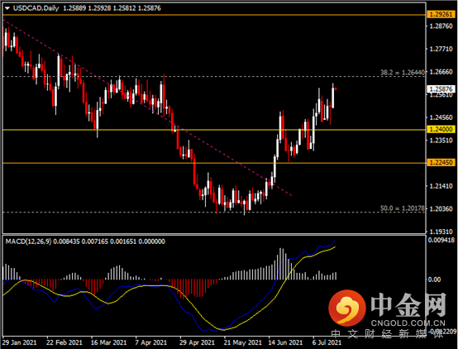Image resolution: width=458 pixels, height=349 pixels.
Task: Click the MACD zero level 0.00 label
Action: (434, 280)
